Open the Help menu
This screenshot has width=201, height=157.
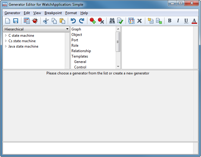pyautogui.click(x=84, y=13)
